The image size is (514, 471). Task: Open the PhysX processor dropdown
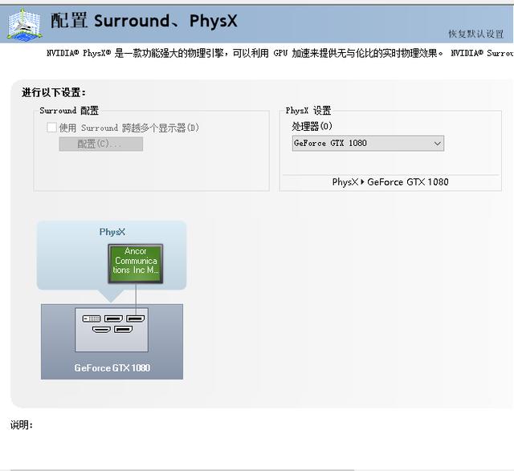point(368,143)
